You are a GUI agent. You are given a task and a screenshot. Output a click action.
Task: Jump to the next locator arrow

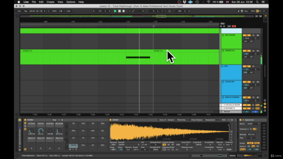(224, 26)
